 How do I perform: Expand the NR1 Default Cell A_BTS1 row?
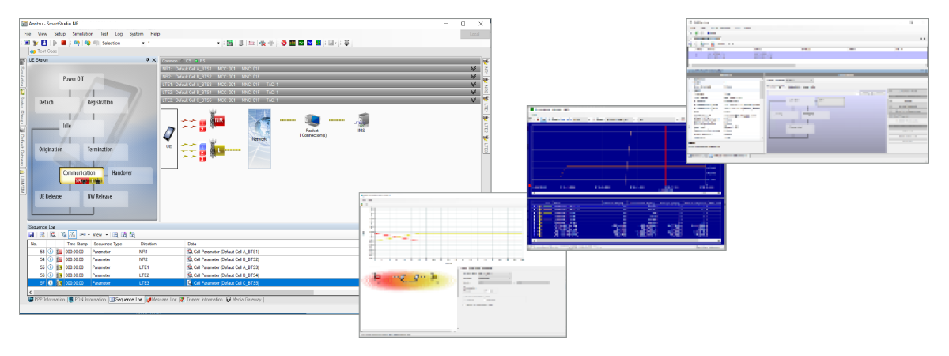tap(473, 69)
